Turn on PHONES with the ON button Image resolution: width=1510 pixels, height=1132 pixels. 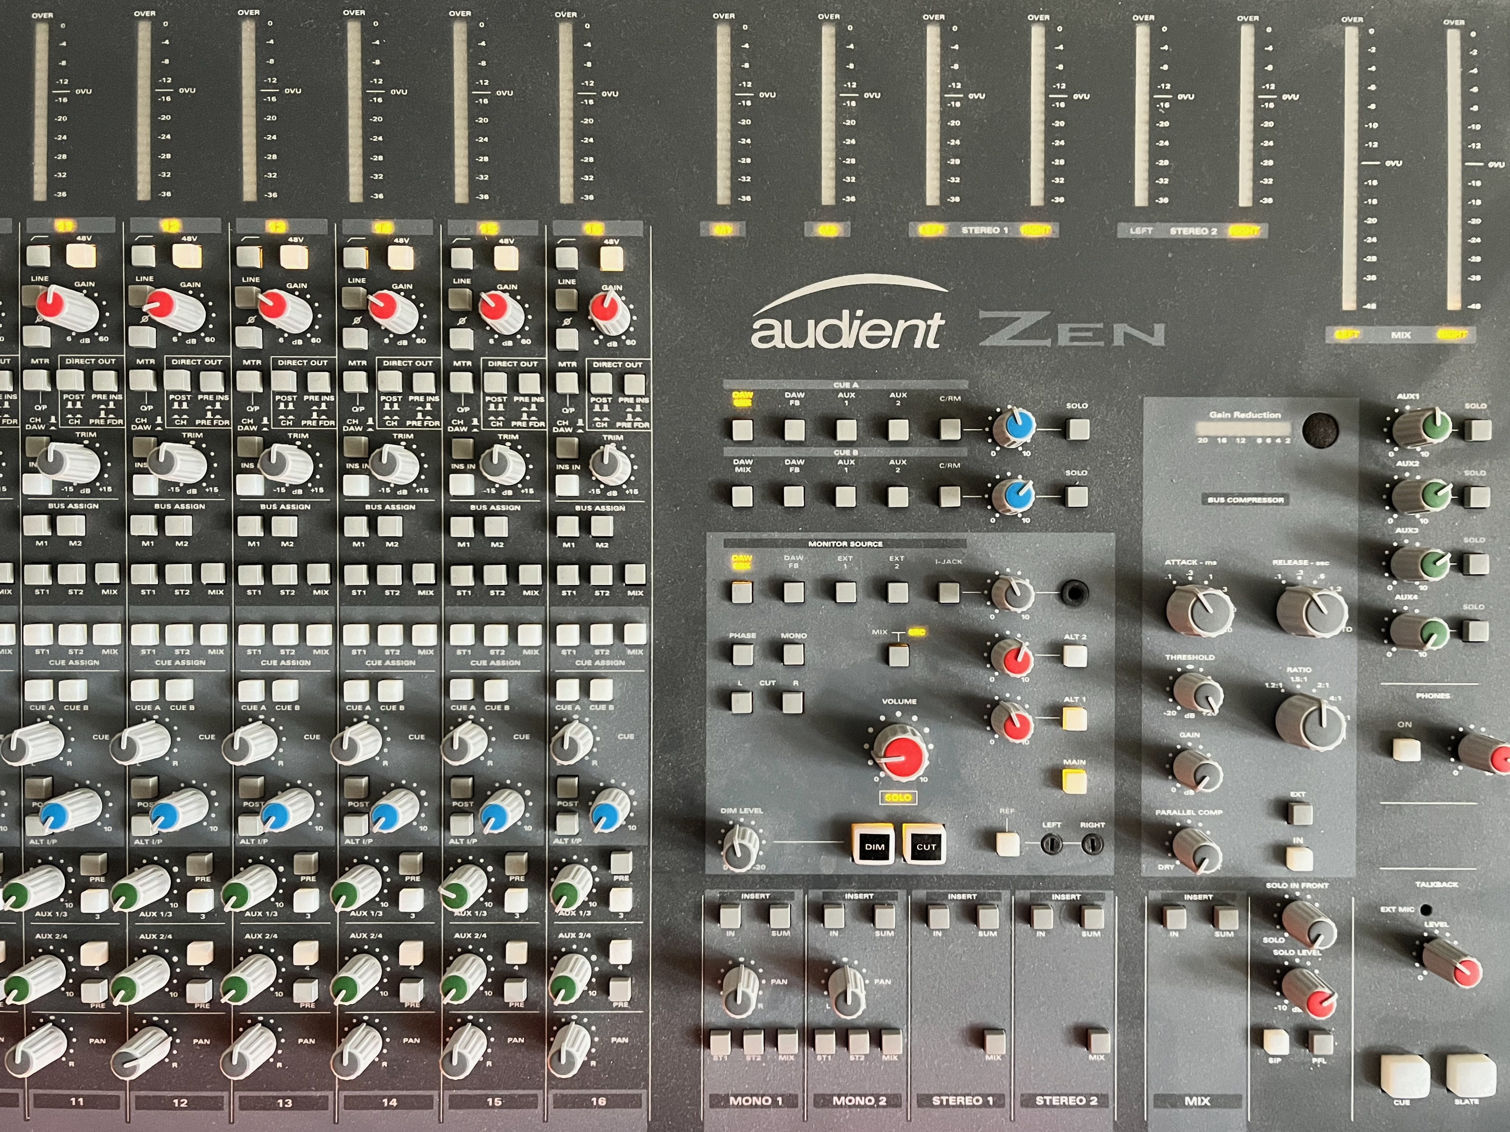tap(1406, 749)
